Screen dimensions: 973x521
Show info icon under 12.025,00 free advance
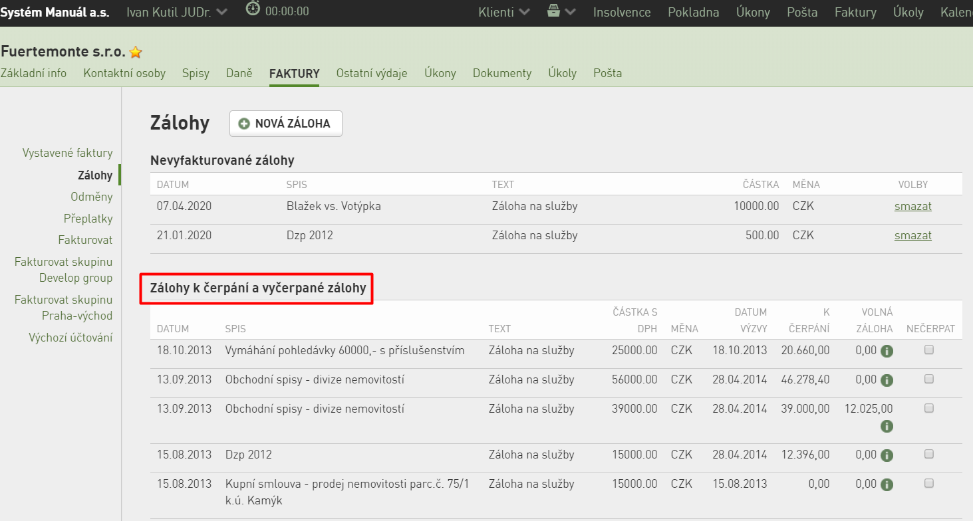887,426
